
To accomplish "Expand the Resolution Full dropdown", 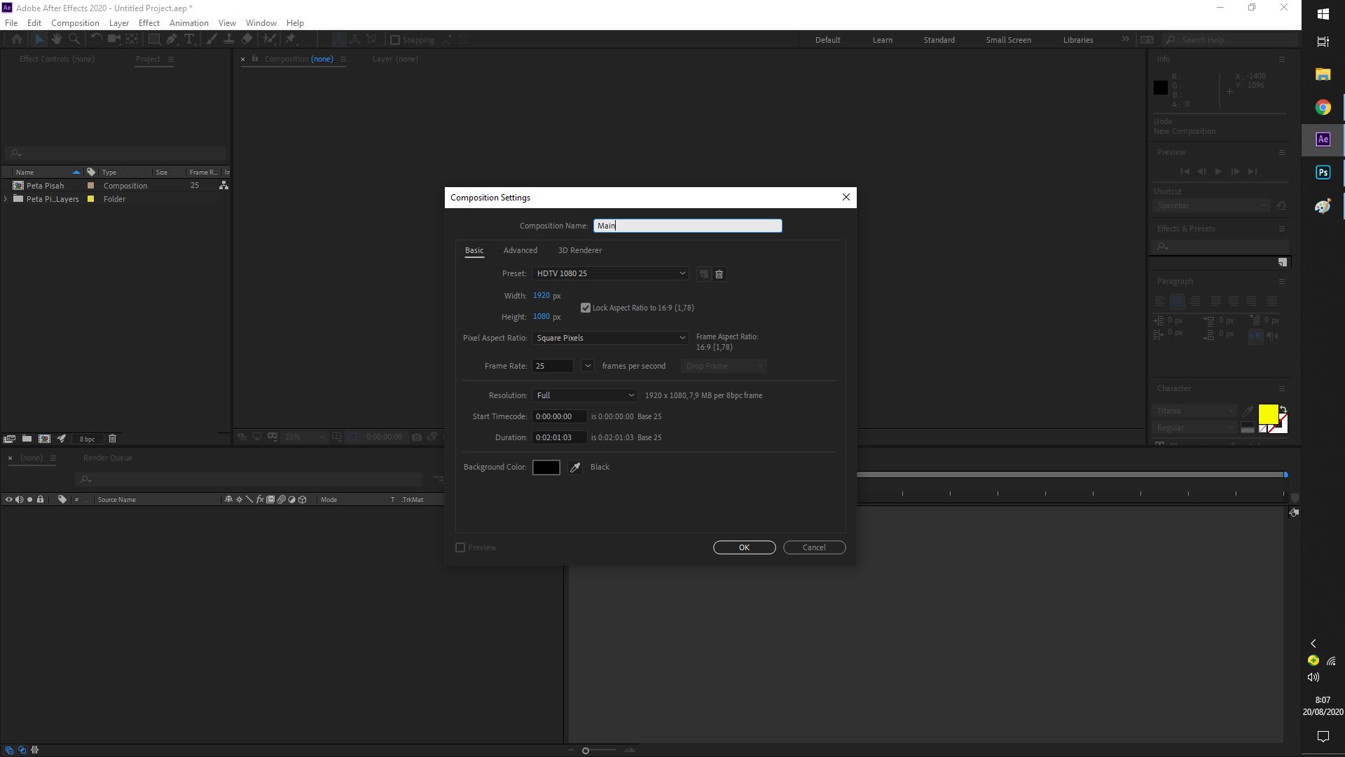I will 584,395.
